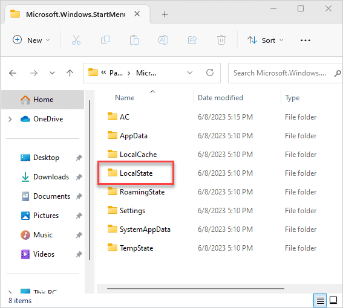Image resolution: width=343 pixels, height=308 pixels.
Task: Show hidden path segments in address bar
Action: pos(103,72)
